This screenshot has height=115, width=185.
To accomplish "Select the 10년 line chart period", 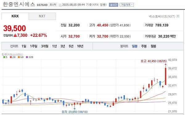I will coord(80,46).
